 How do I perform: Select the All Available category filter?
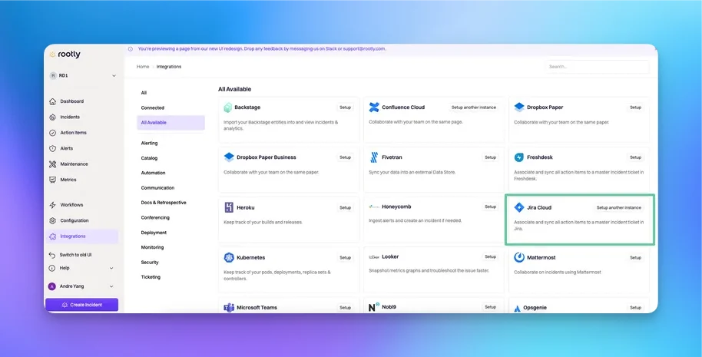coord(171,123)
